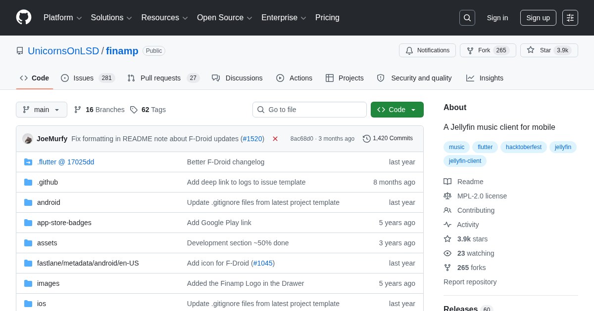Screen dimensions: 594x311
Task: Open pull request #1045 link
Action: coord(263,263)
